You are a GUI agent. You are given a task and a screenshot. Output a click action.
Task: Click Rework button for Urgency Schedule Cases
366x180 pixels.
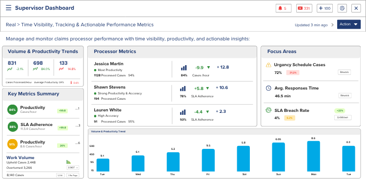[345, 72]
